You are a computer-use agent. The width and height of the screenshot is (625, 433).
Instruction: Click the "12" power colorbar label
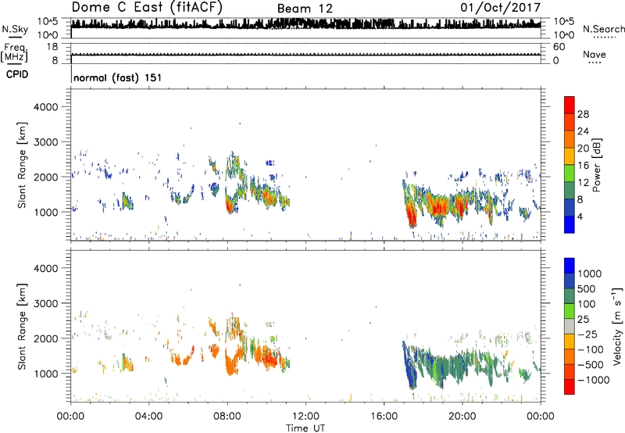[583, 183]
